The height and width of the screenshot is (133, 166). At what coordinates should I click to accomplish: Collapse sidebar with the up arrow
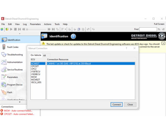click(20, 33)
